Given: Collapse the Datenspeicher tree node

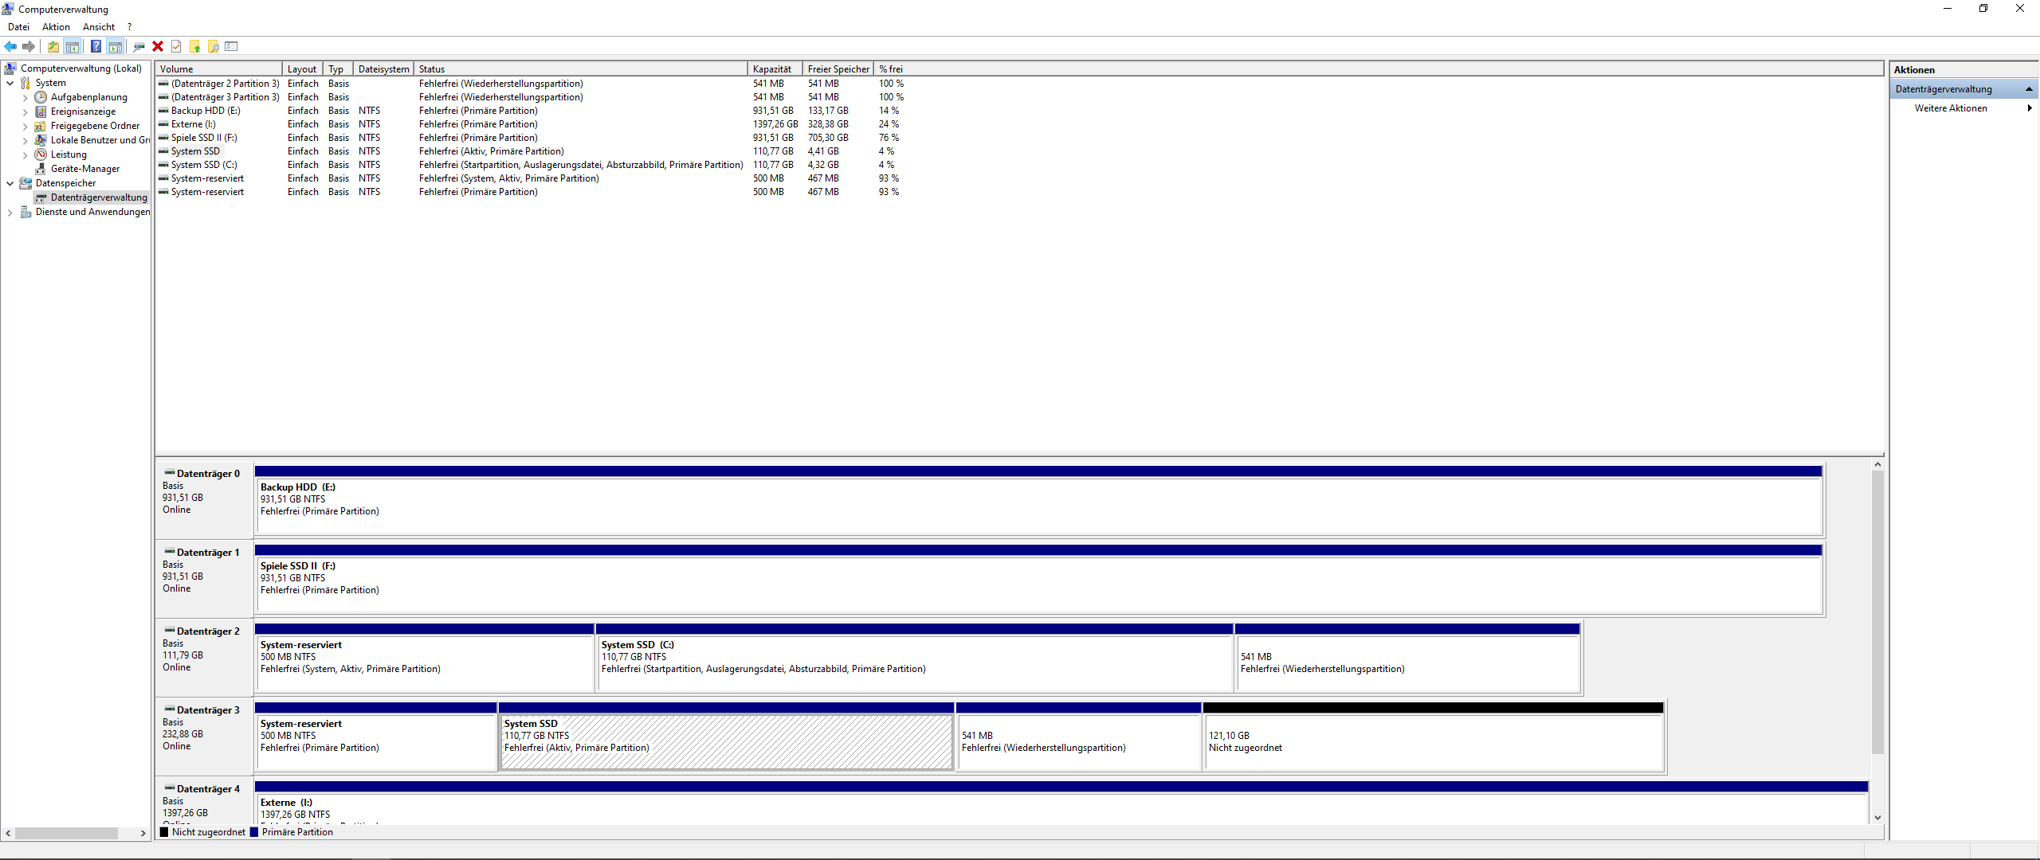Looking at the screenshot, I should click(x=10, y=183).
